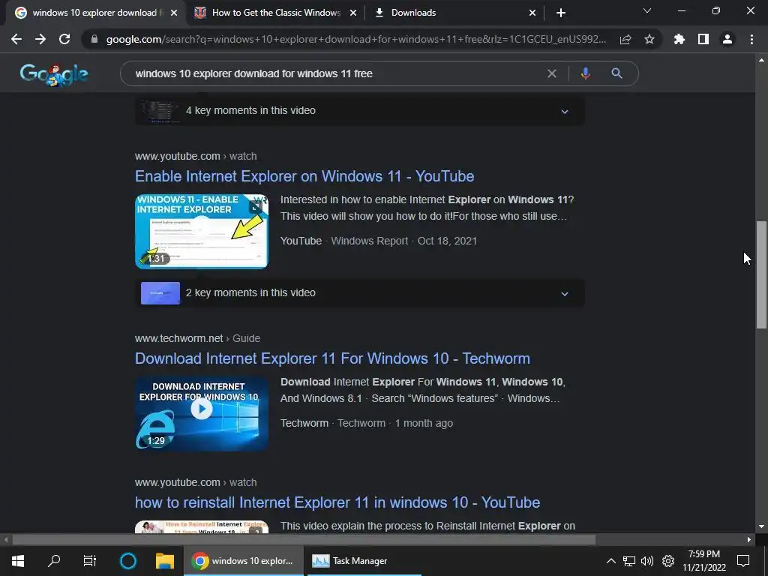768x576 pixels.
Task: Click the Windows Report source text
Action: [370, 241]
